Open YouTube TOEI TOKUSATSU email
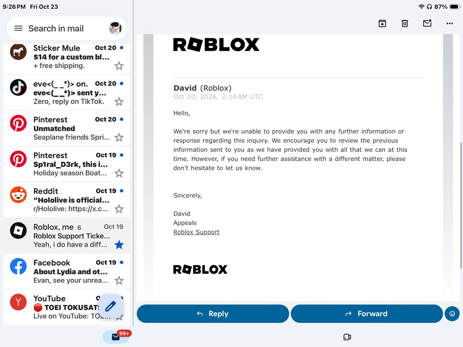The width and height of the screenshot is (463, 347). coord(66,307)
